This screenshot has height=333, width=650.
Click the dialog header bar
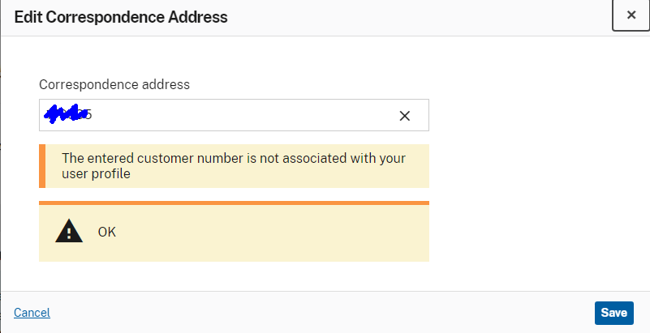point(406,16)
